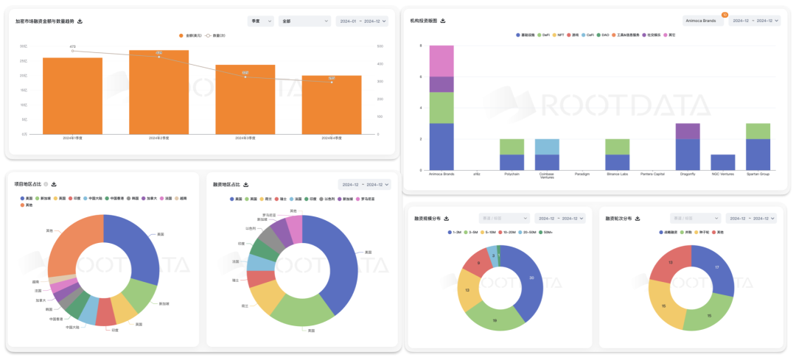Open the date range picker in 机构投资版图 panel
796x360 pixels.
point(755,21)
